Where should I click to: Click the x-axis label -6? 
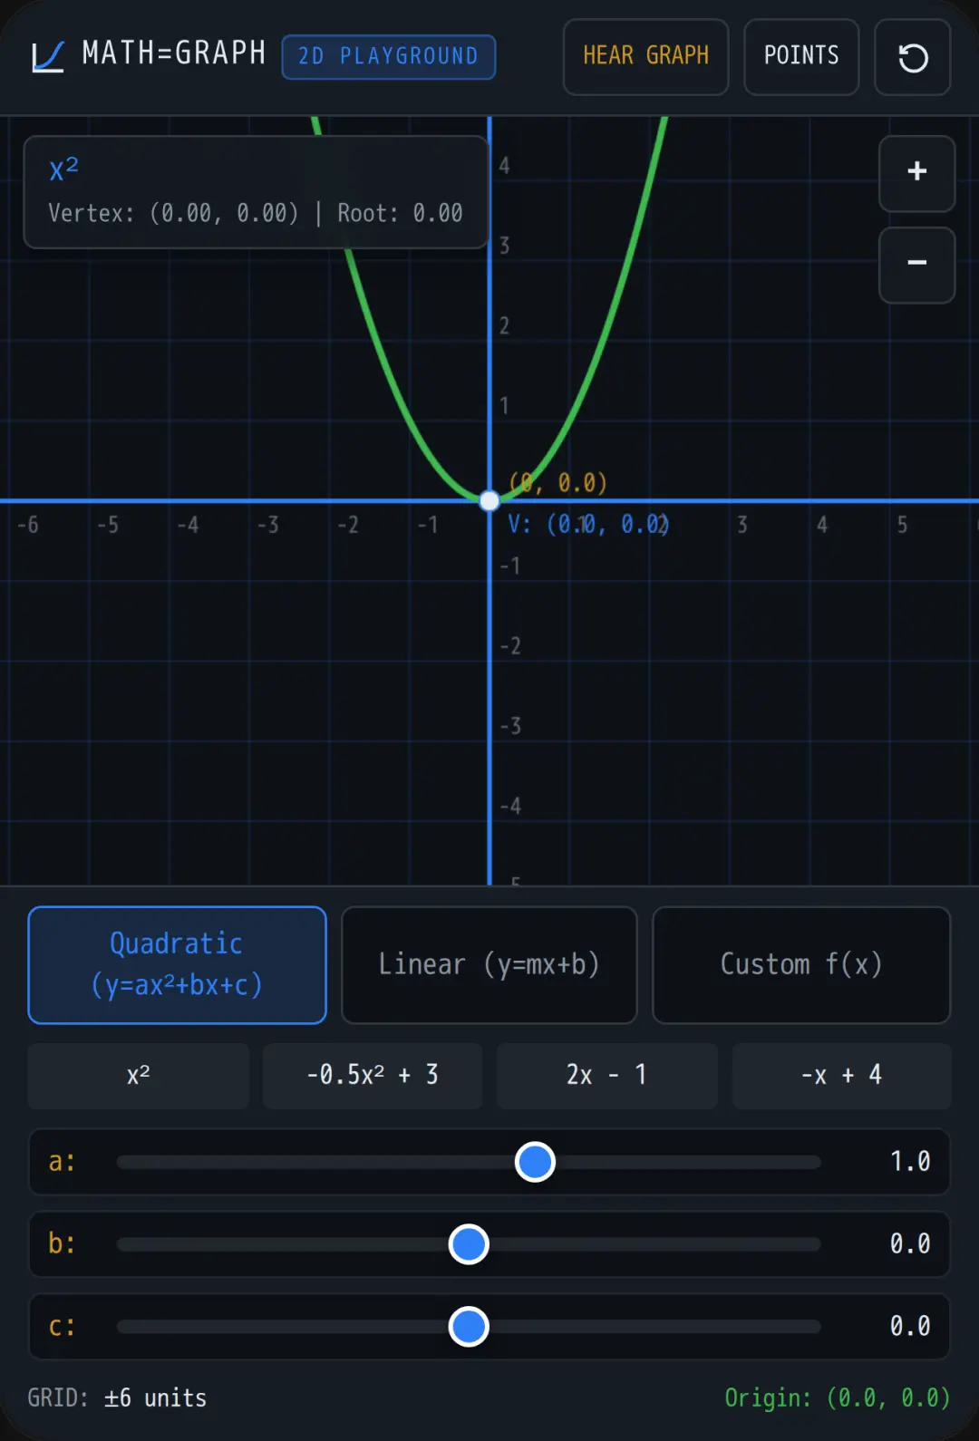coord(28,525)
